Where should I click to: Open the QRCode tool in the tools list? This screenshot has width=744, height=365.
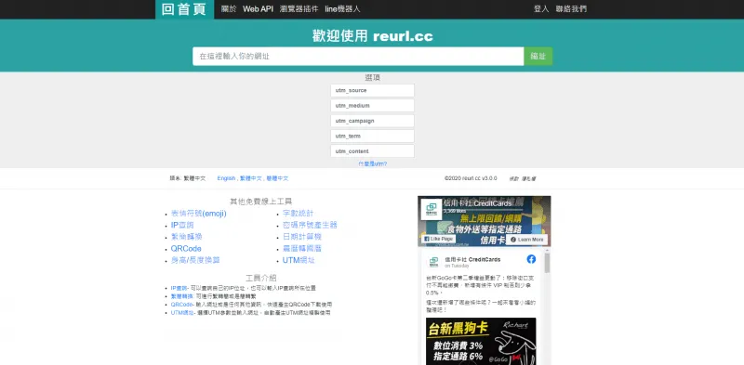pos(186,249)
